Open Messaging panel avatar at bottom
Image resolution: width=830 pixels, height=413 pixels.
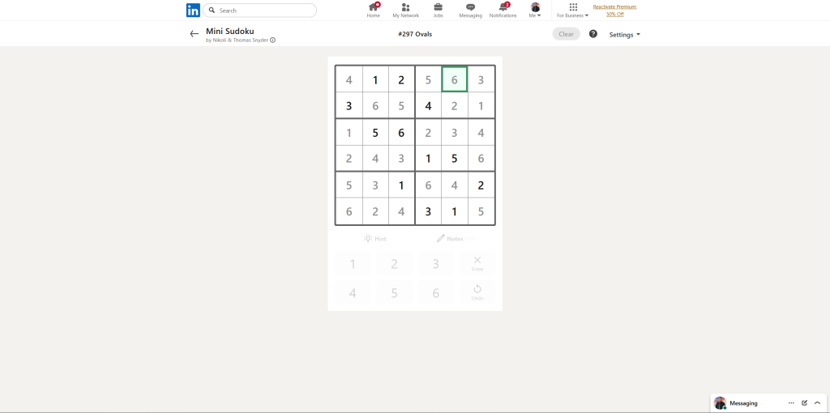720,403
